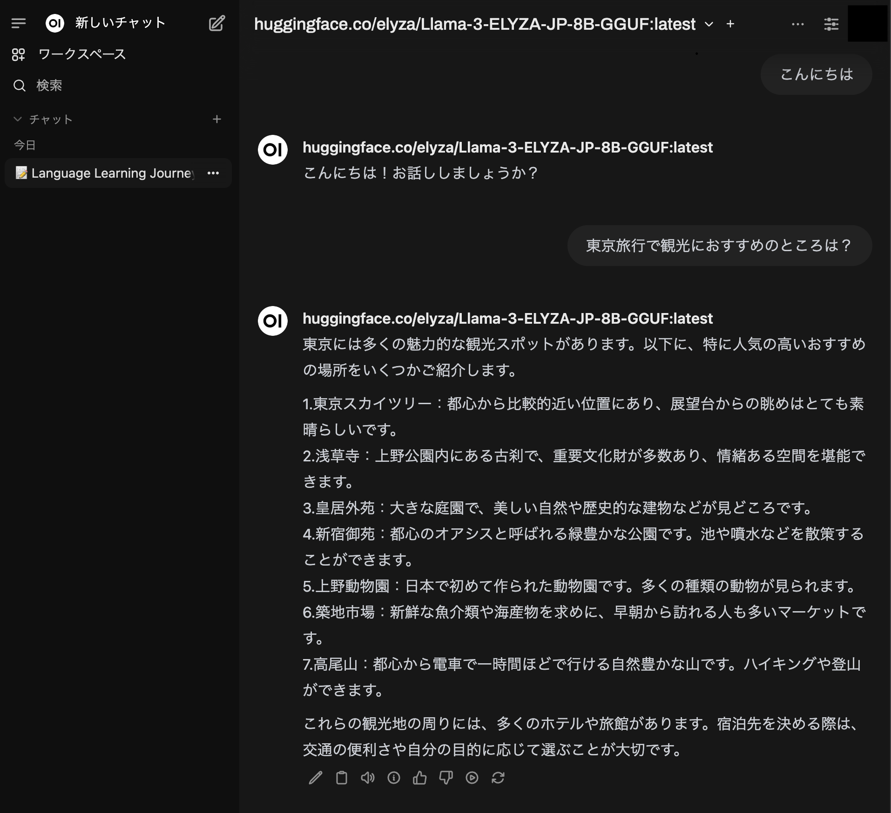Click the 1.東京スカイツリー list item
This screenshot has width=891, height=813.
tap(584, 416)
